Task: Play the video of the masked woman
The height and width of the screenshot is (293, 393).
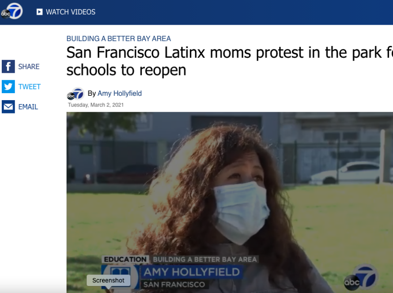Action: click(x=230, y=203)
